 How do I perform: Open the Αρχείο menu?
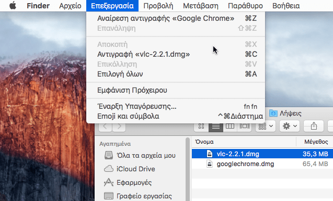[x=70, y=6]
